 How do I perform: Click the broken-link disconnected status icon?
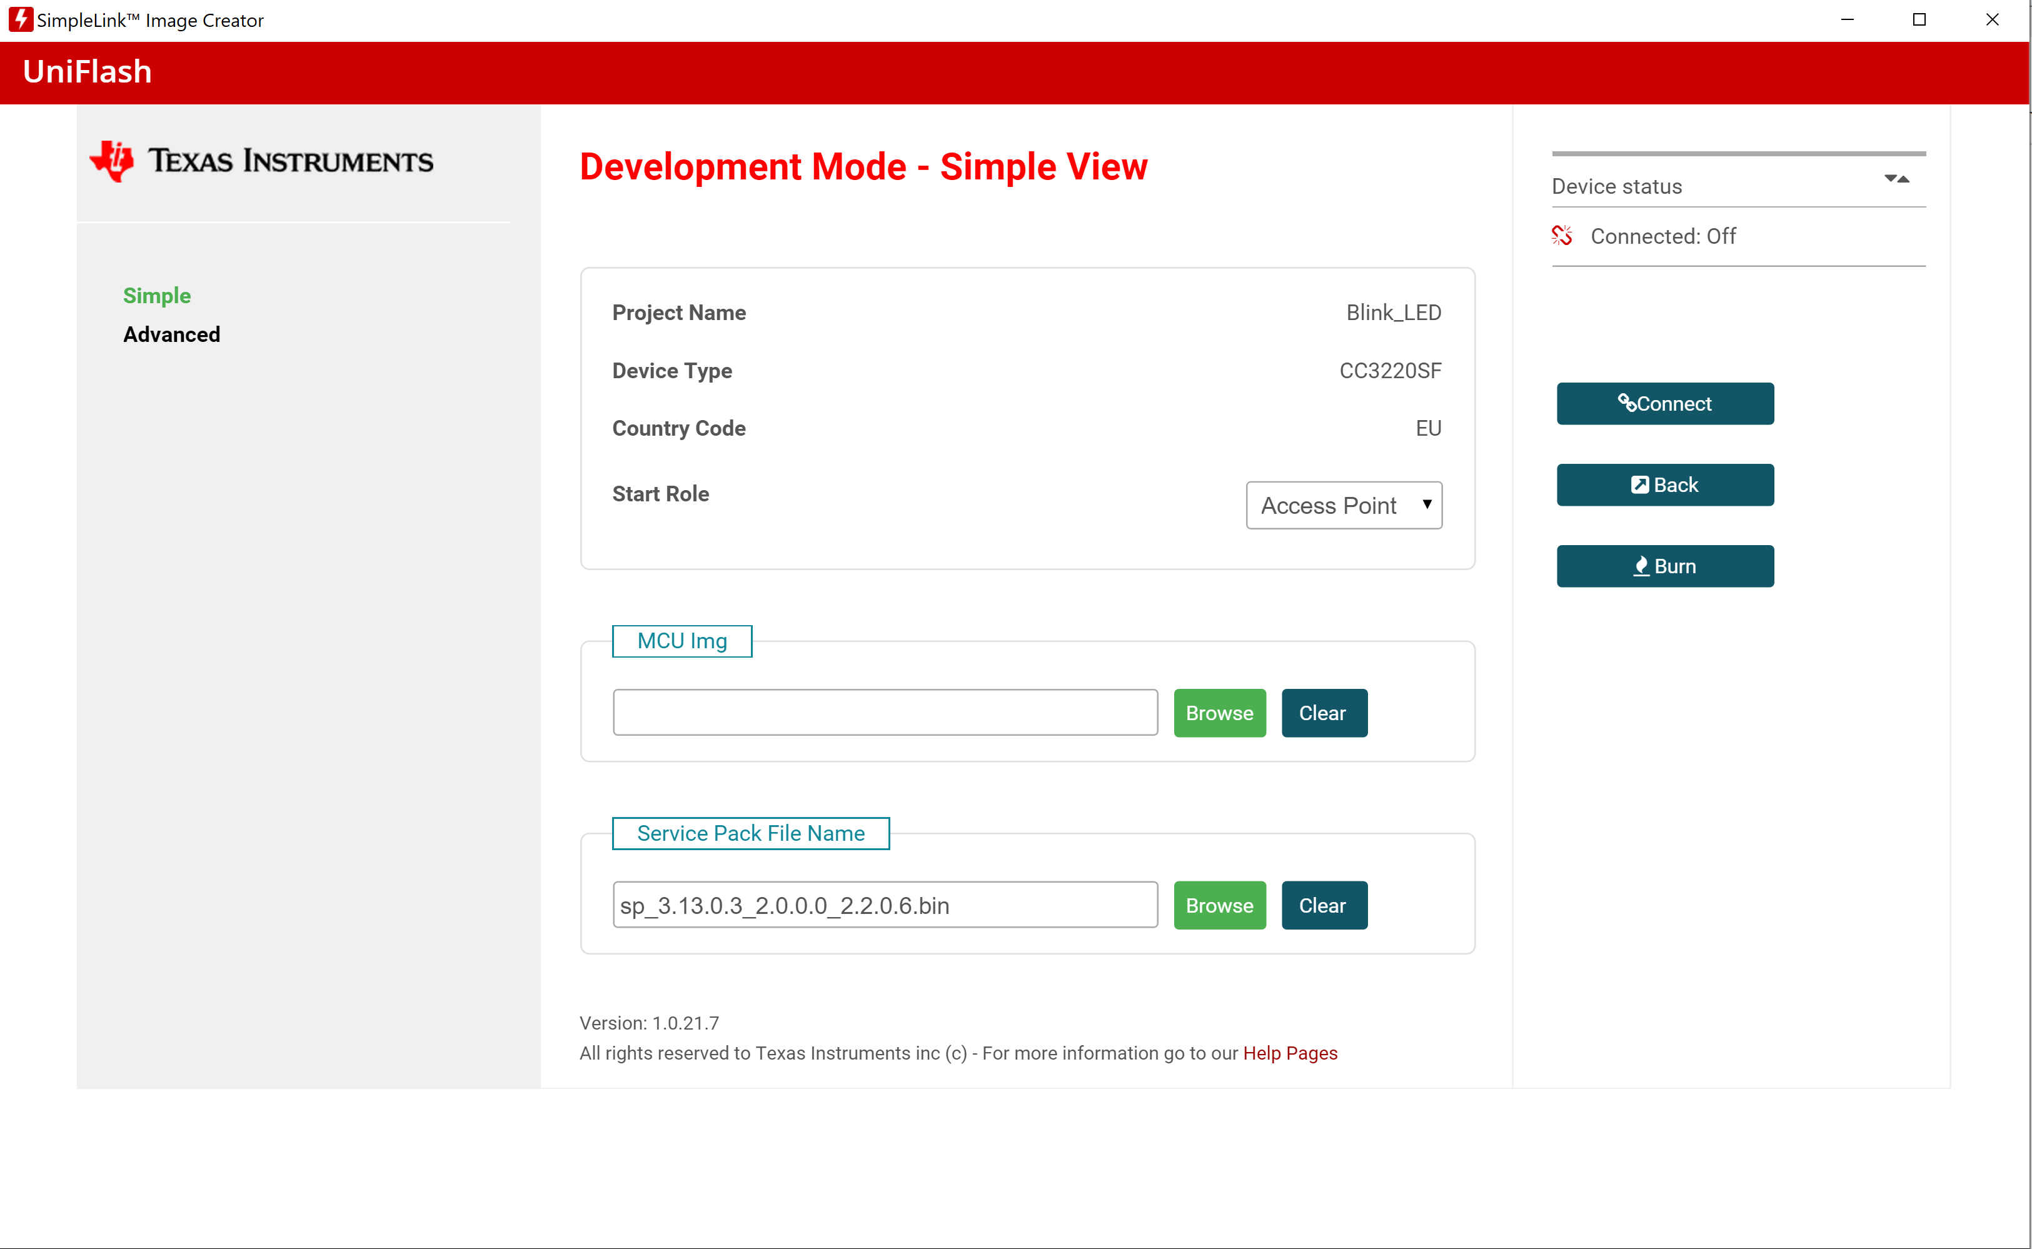point(1561,236)
